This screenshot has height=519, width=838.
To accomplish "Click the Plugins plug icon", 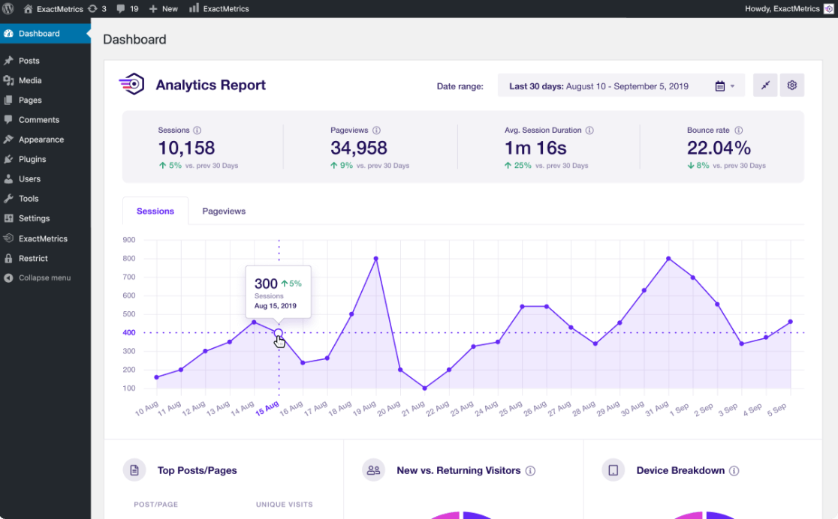I will 8,159.
